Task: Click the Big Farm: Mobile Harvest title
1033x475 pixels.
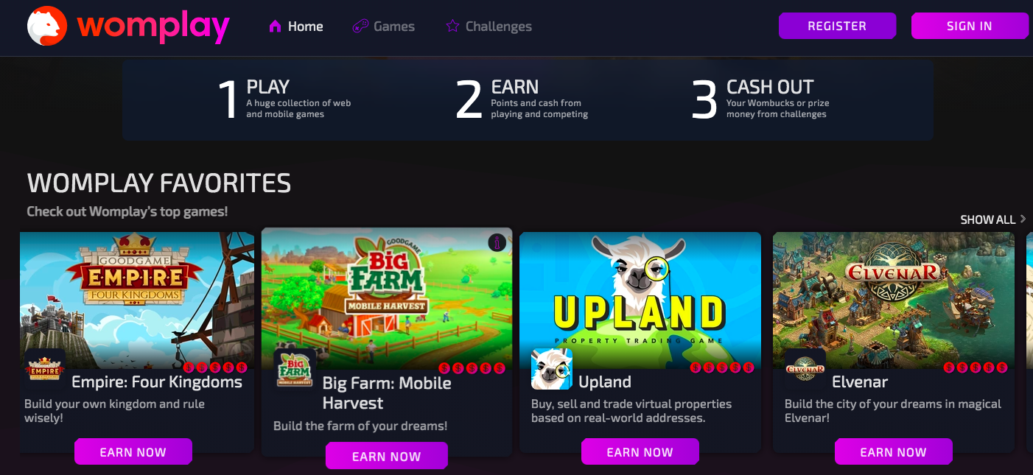Action: point(387,393)
